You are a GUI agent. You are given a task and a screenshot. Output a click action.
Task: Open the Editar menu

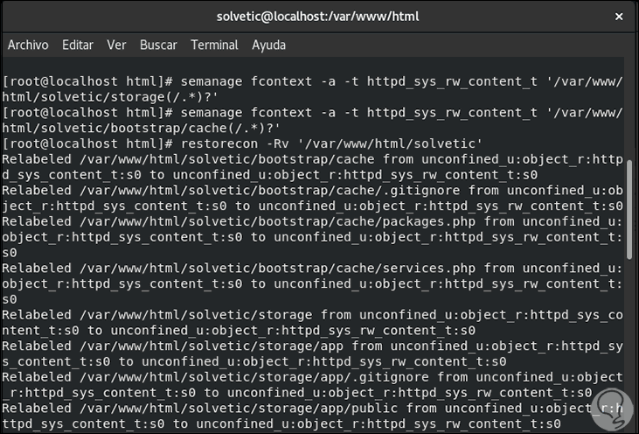click(78, 45)
